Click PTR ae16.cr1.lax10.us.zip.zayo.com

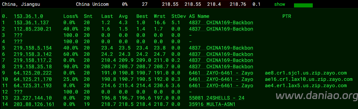(309, 79)
